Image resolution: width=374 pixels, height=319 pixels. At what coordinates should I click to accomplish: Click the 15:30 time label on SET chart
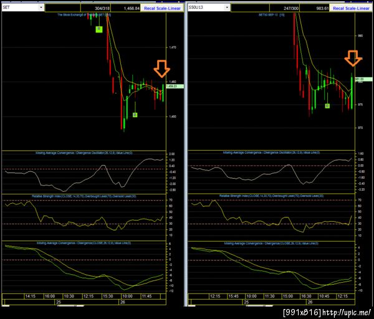tap(108, 297)
